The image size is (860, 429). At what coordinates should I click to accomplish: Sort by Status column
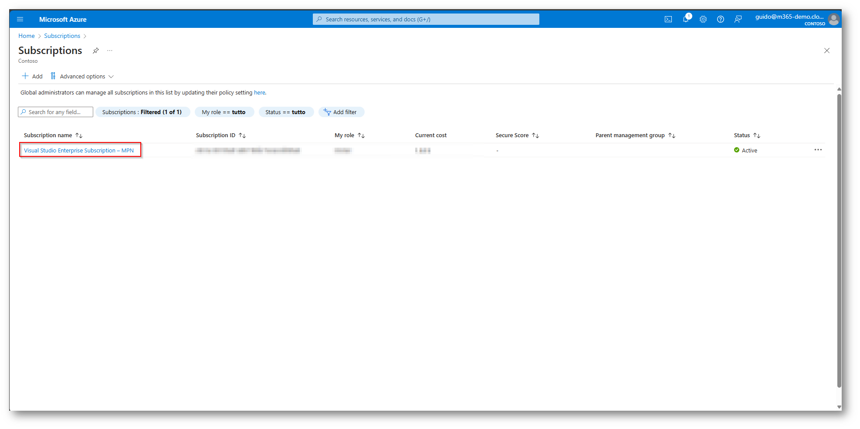click(747, 135)
